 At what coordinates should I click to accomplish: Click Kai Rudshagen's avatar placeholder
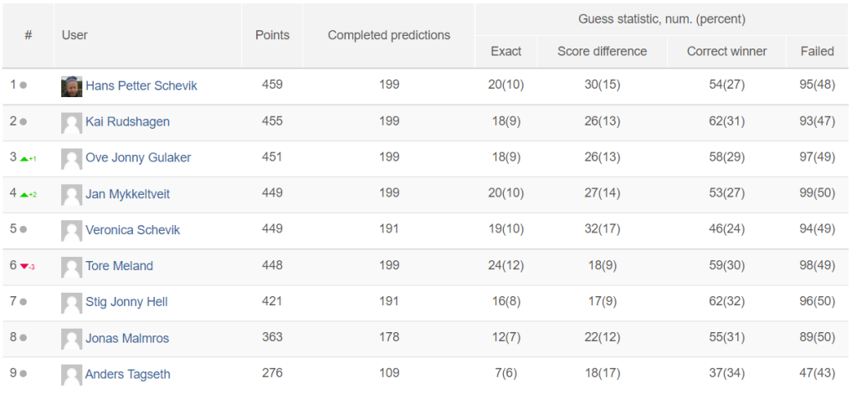click(x=72, y=122)
